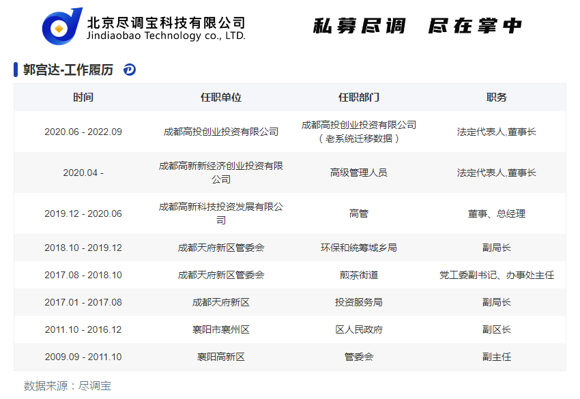Image resolution: width=580 pixels, height=399 pixels.
Task: Click the 襄阳市襄州区 employer cell
Action: (221, 329)
